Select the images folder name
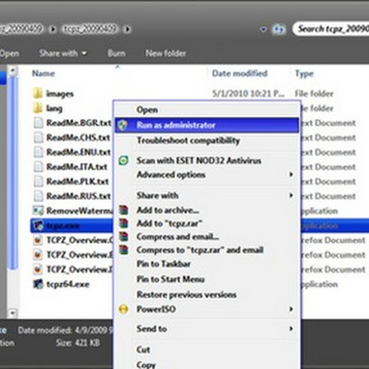This screenshot has width=369, height=369. tap(60, 94)
